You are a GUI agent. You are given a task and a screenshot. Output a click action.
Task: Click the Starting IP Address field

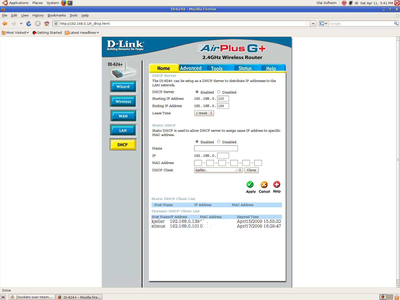click(223, 99)
